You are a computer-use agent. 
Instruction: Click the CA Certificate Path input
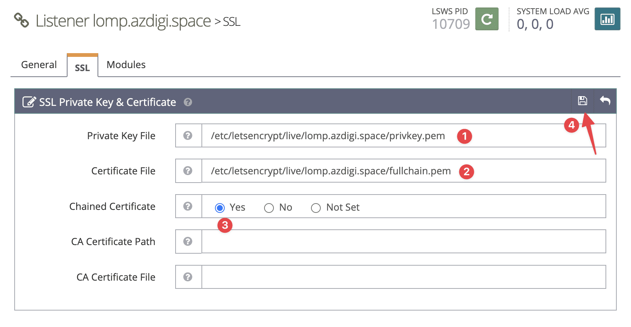point(403,241)
